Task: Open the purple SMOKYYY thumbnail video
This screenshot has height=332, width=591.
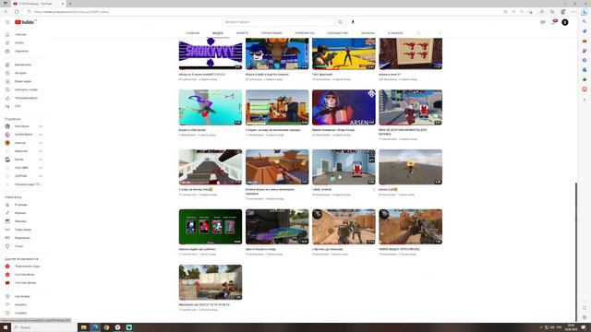Action: (x=211, y=53)
